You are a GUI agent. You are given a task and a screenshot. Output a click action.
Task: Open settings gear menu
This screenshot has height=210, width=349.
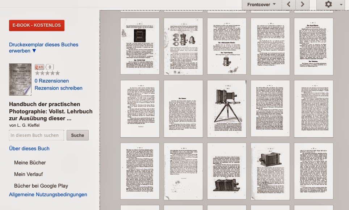[x=328, y=4]
